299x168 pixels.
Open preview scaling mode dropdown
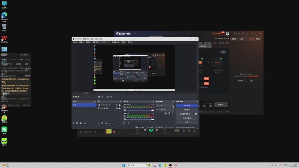90,93
